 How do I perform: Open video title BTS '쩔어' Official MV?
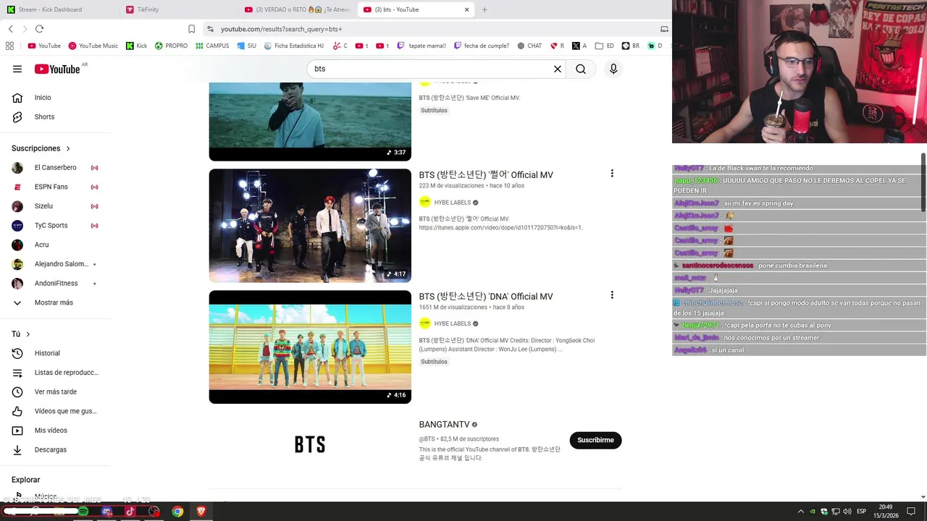[486, 175]
